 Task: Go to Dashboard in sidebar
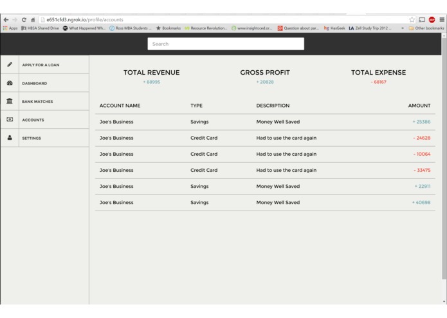click(x=35, y=83)
